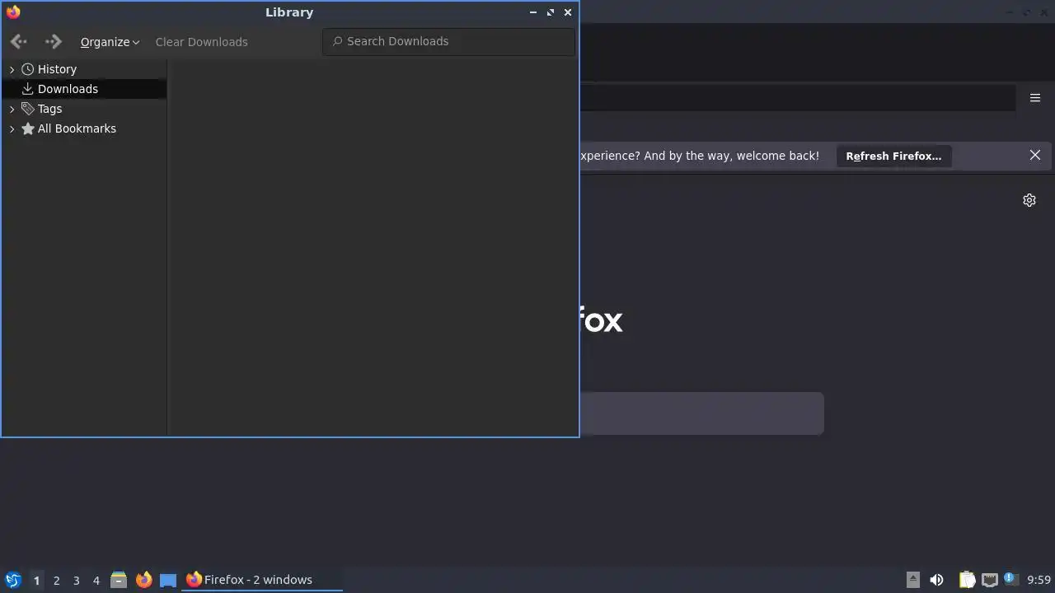Switch to virtual desktop 4
Image resolution: width=1055 pixels, height=593 pixels.
point(96,580)
